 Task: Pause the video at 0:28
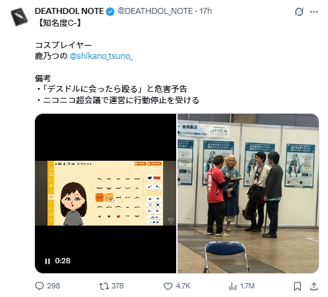48,261
